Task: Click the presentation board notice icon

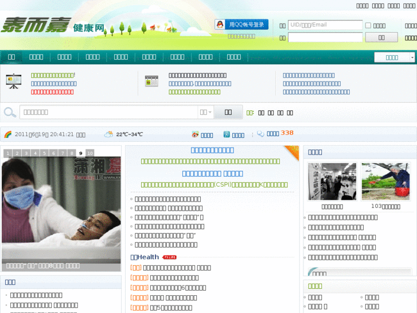Action: [14, 81]
